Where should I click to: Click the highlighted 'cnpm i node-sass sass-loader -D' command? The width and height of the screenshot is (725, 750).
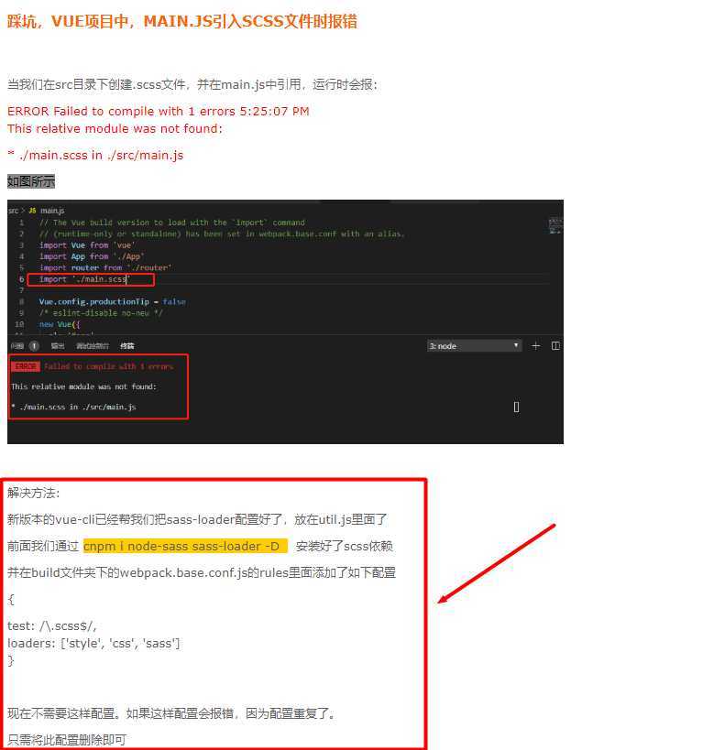(x=185, y=546)
